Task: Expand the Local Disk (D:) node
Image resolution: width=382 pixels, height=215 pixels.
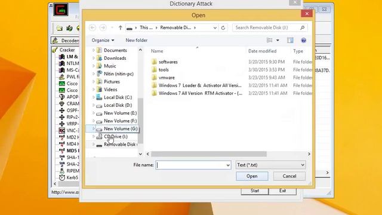Action: 94,105
